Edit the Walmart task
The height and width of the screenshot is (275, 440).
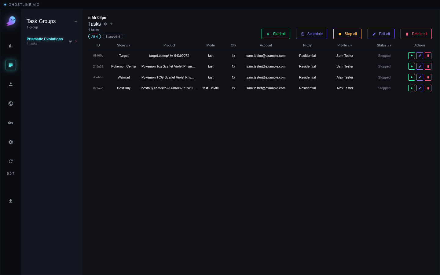click(420, 77)
